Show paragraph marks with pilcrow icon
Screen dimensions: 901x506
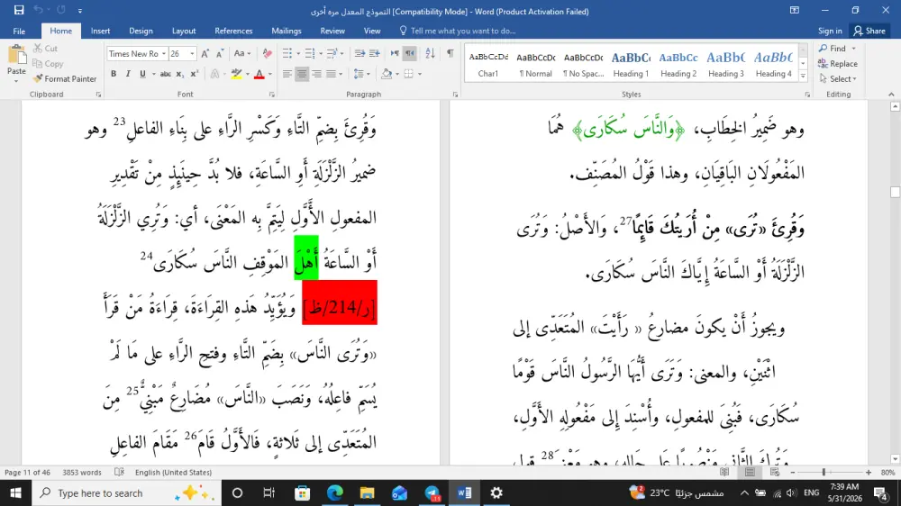click(450, 53)
